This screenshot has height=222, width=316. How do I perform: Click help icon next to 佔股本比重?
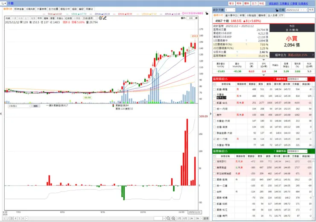tap(237, 52)
